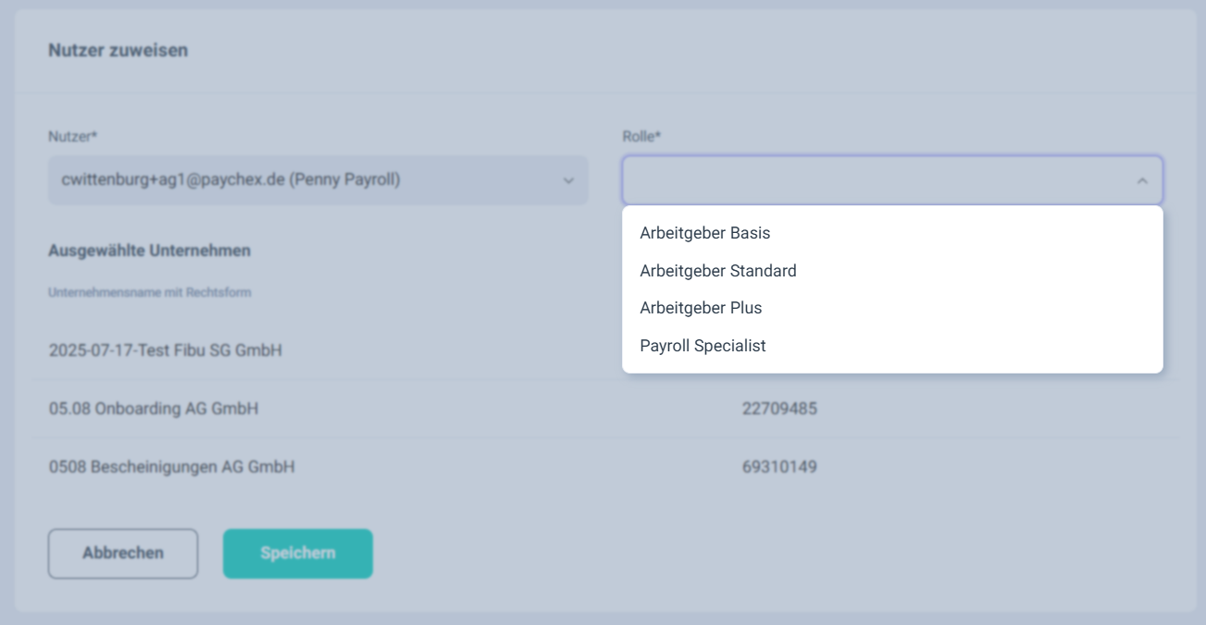Click the Nutzer* field label

[x=73, y=137]
